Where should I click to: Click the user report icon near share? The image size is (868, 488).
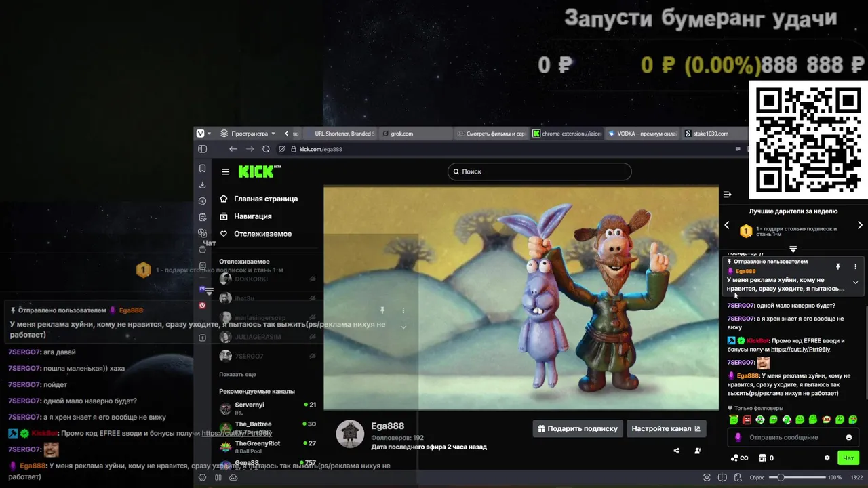[x=698, y=451]
